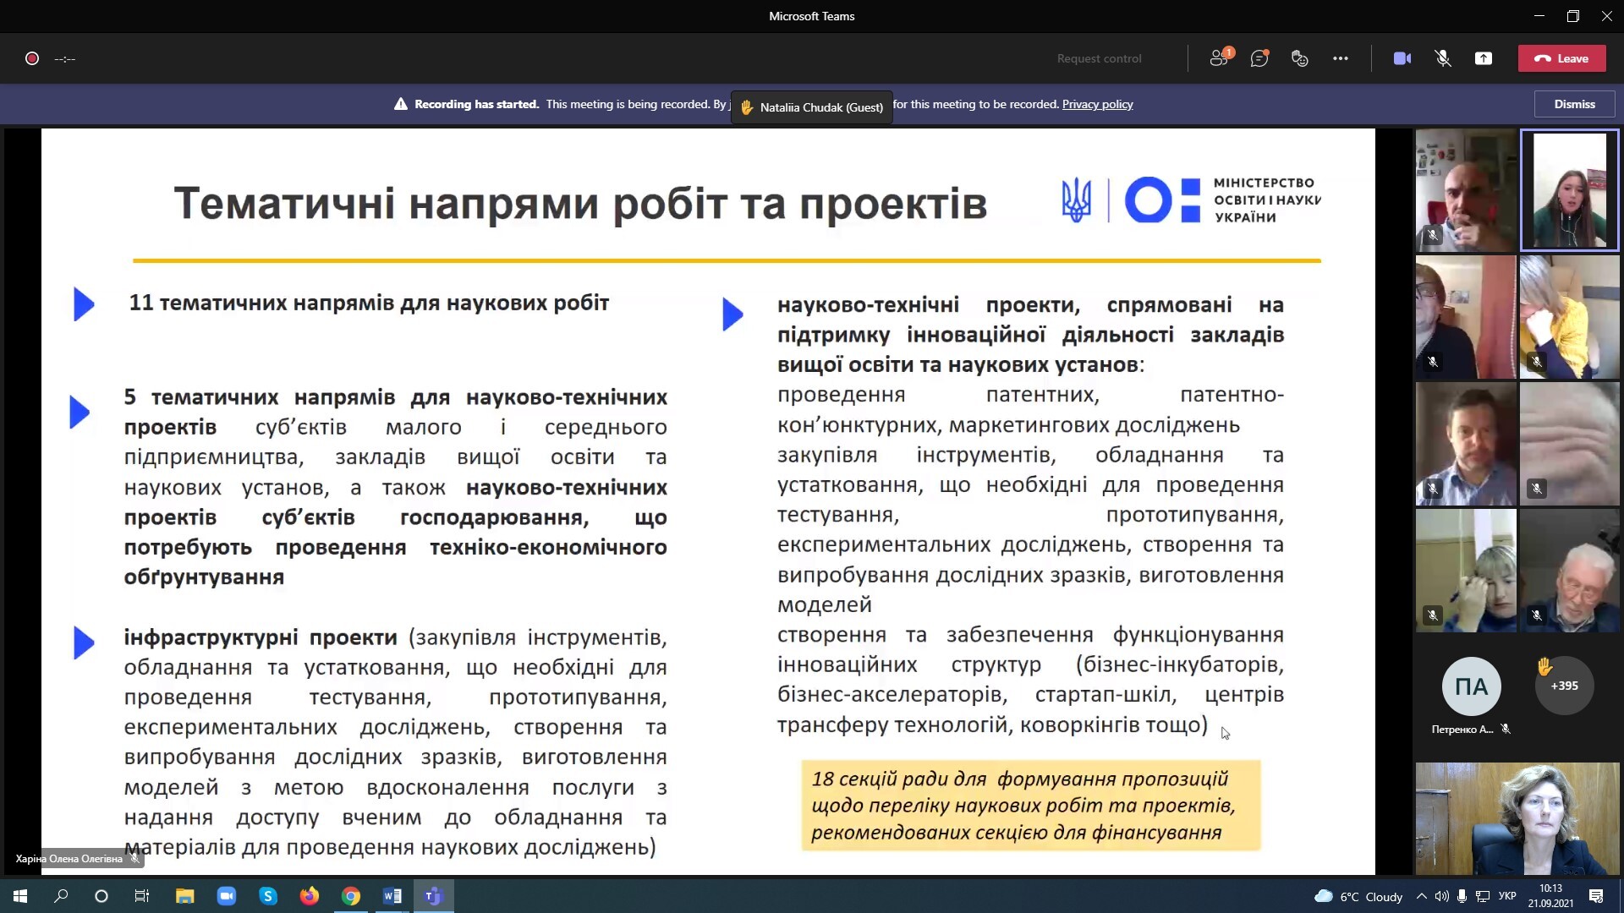Open the Skype taskbar icon
This screenshot has width=1624, height=913.
268,896
